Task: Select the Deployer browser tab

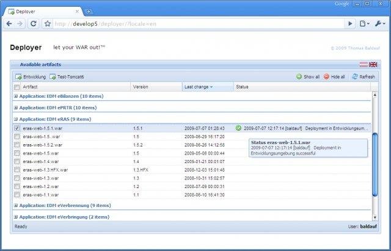Action: [x=42, y=12]
